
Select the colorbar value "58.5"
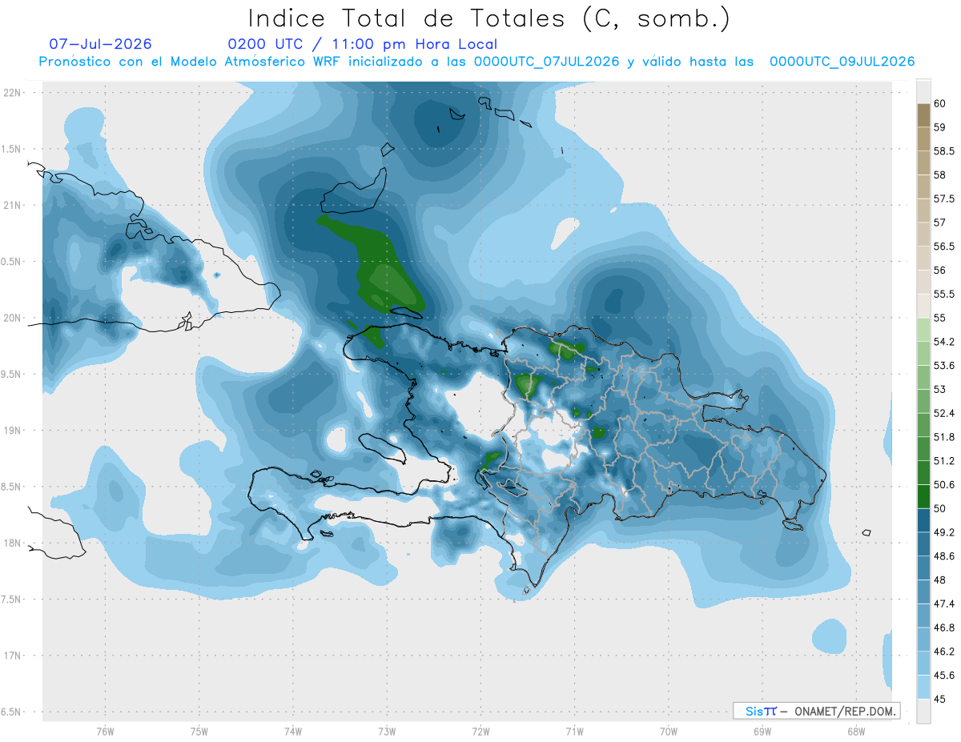click(x=944, y=151)
